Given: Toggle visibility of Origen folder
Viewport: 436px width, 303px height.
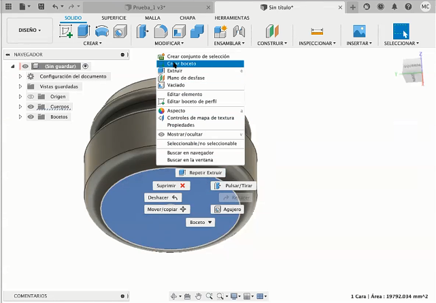Looking at the screenshot, I should tap(31, 97).
